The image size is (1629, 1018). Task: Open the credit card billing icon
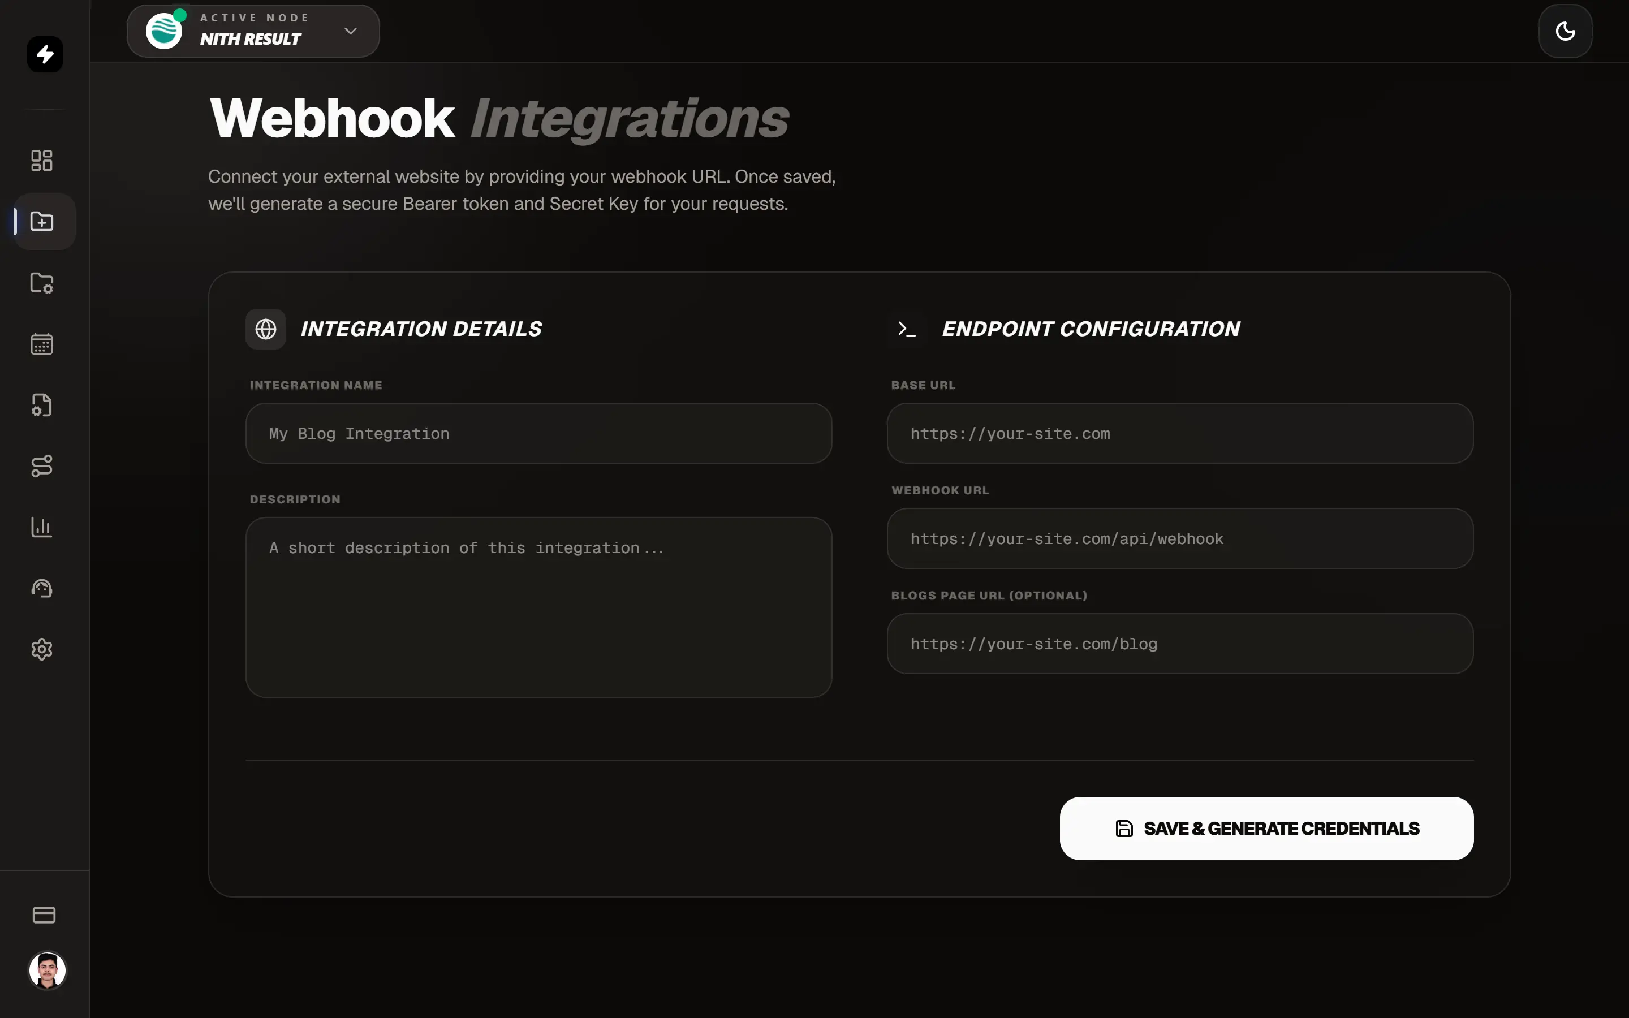coord(44,915)
